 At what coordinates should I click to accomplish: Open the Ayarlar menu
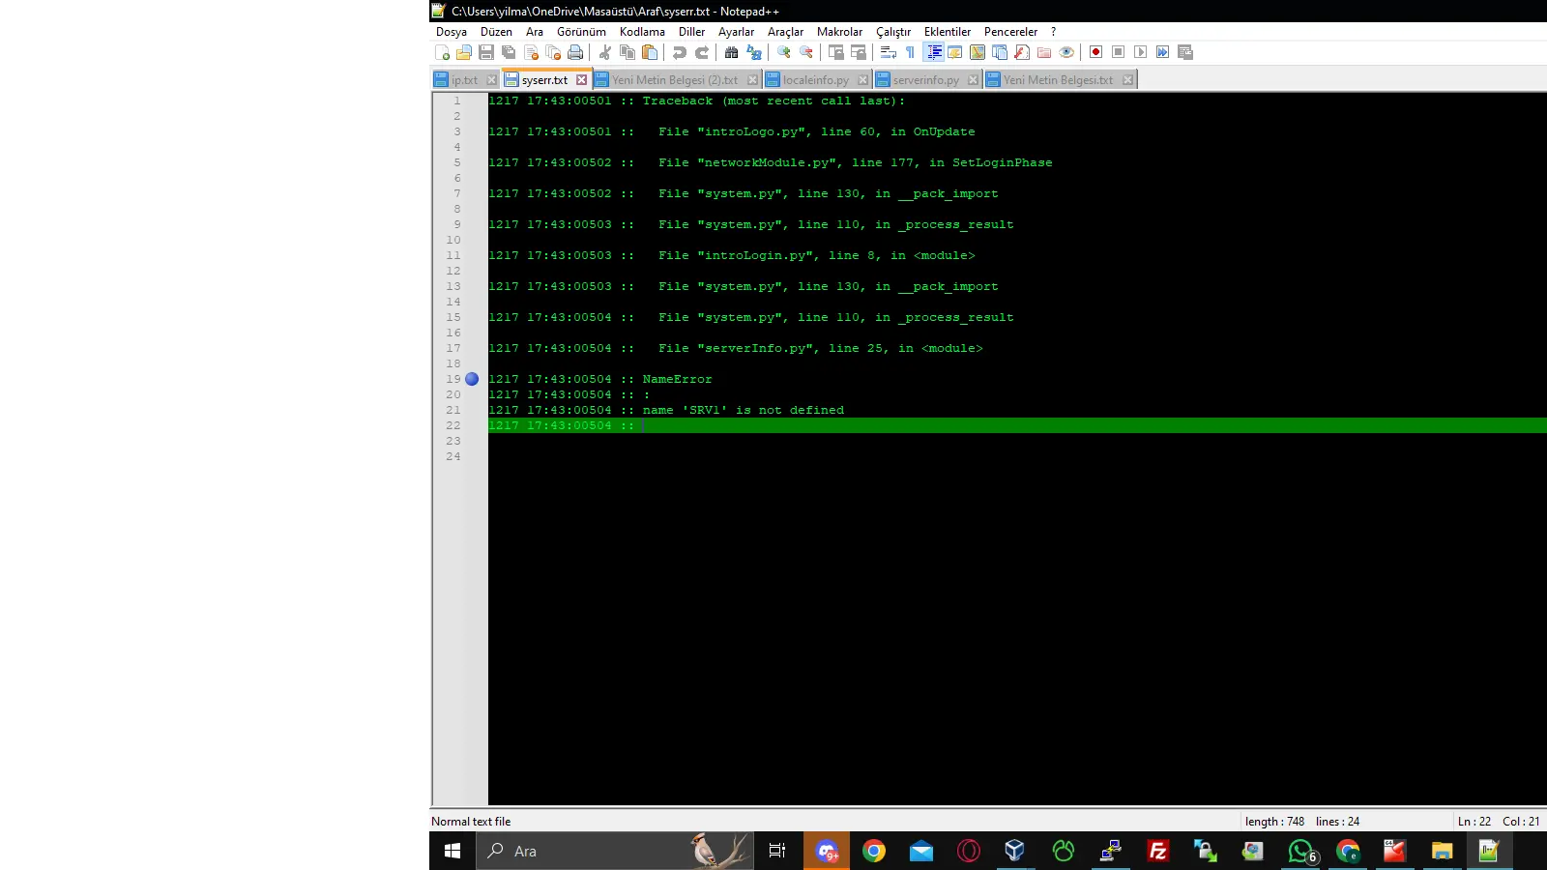(736, 32)
